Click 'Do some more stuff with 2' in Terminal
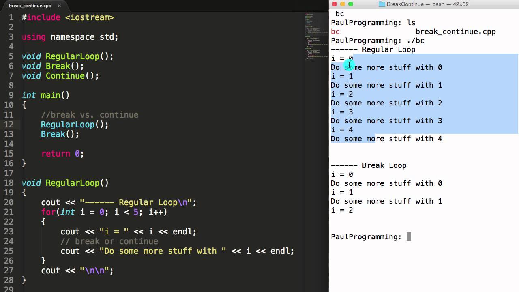The image size is (519, 292). tap(386, 103)
